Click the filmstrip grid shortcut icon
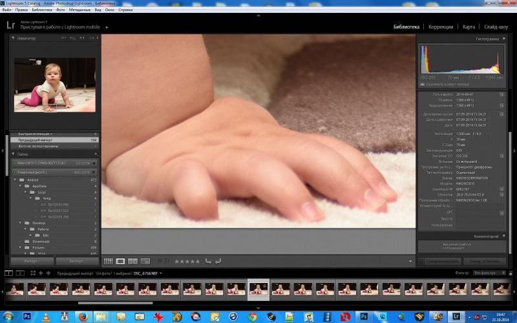 (x=33, y=273)
